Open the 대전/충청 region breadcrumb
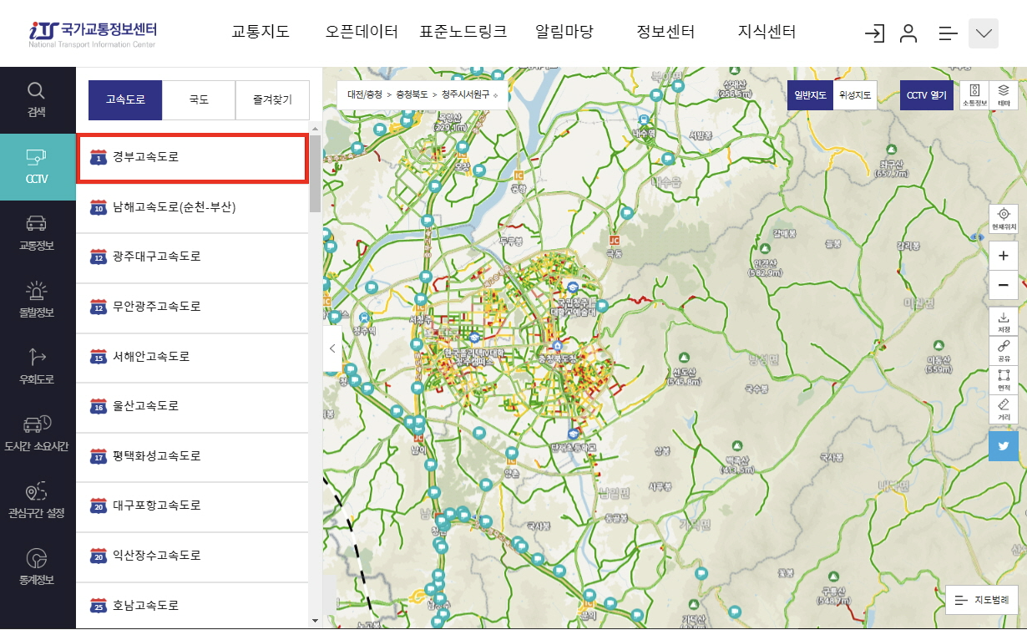 tap(365, 95)
